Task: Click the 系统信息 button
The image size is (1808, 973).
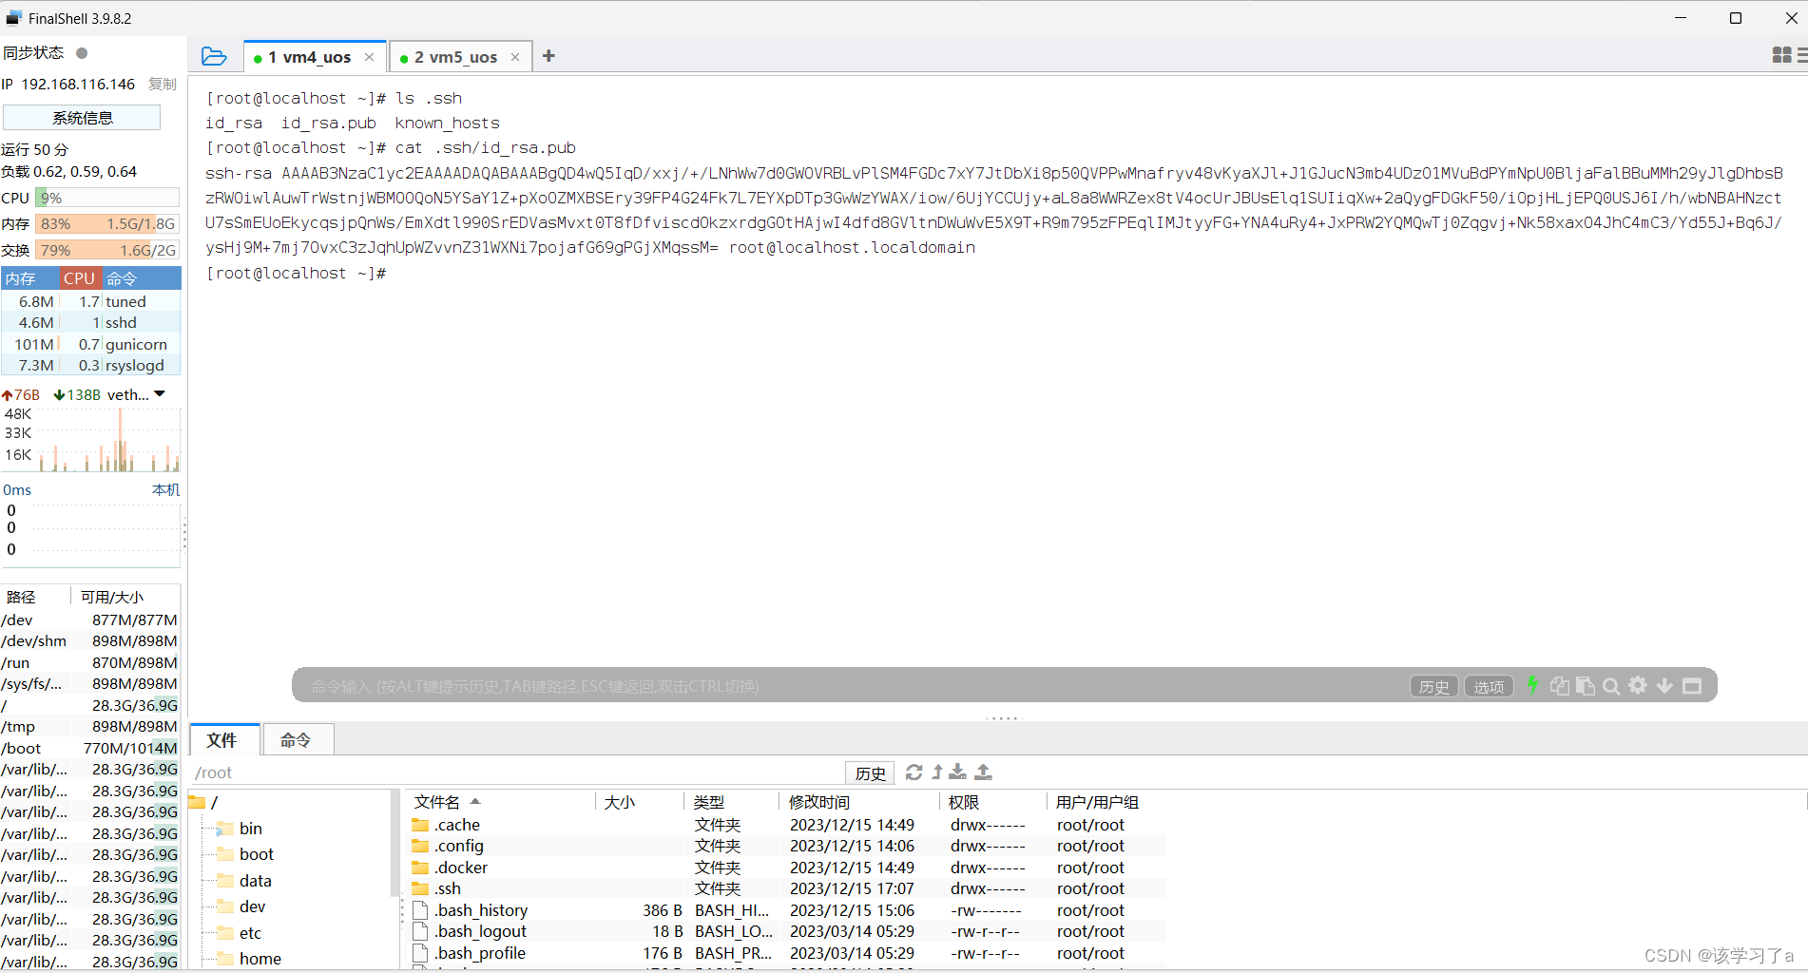Action: click(82, 118)
